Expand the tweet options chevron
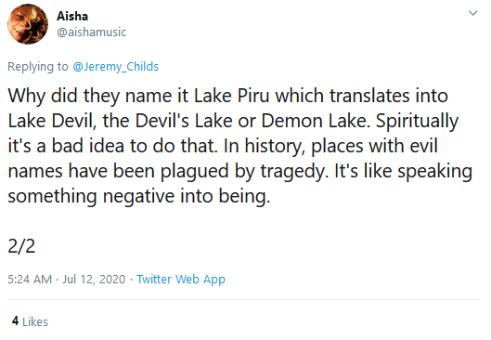Screen dimensions: 491x340 click(472, 13)
